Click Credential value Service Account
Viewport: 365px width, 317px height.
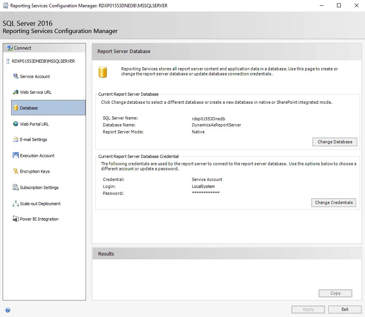(207, 179)
